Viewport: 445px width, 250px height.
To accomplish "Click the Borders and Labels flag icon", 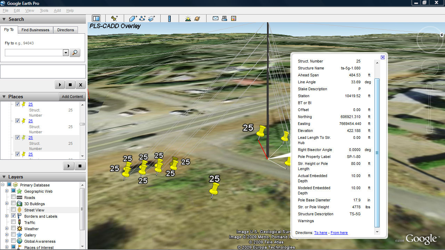I will 19,216.
